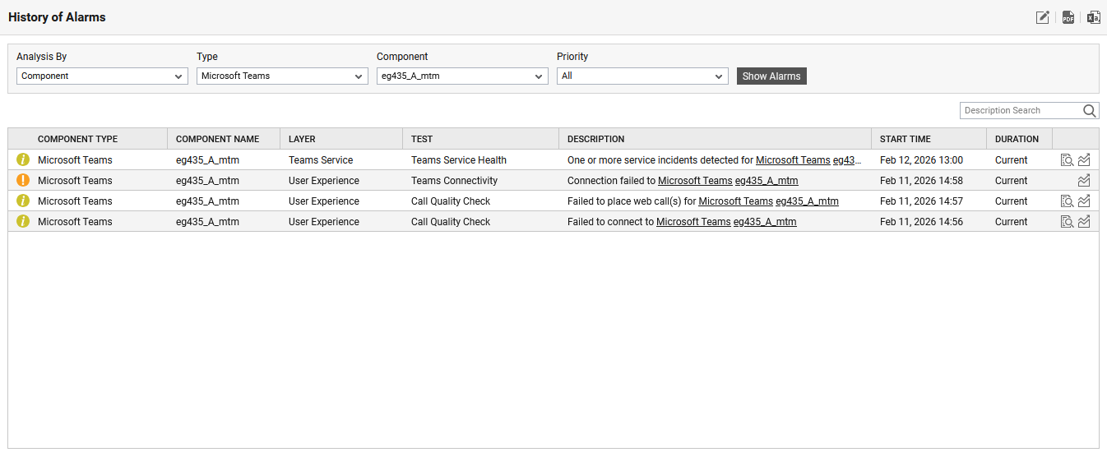Screen dimensions: 1107x457
Task: Open graph icon for Feb 11 14:56 alarm
Action: pos(1084,222)
